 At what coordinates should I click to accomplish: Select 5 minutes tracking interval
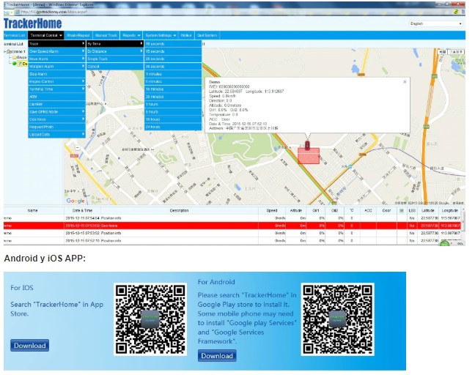[x=173, y=82]
